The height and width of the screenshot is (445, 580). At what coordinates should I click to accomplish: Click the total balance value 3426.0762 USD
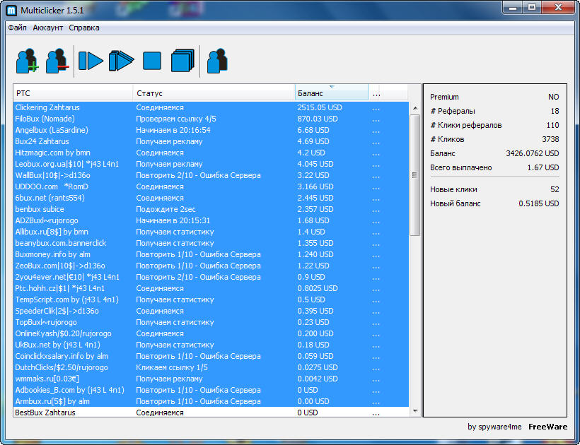coord(533,153)
